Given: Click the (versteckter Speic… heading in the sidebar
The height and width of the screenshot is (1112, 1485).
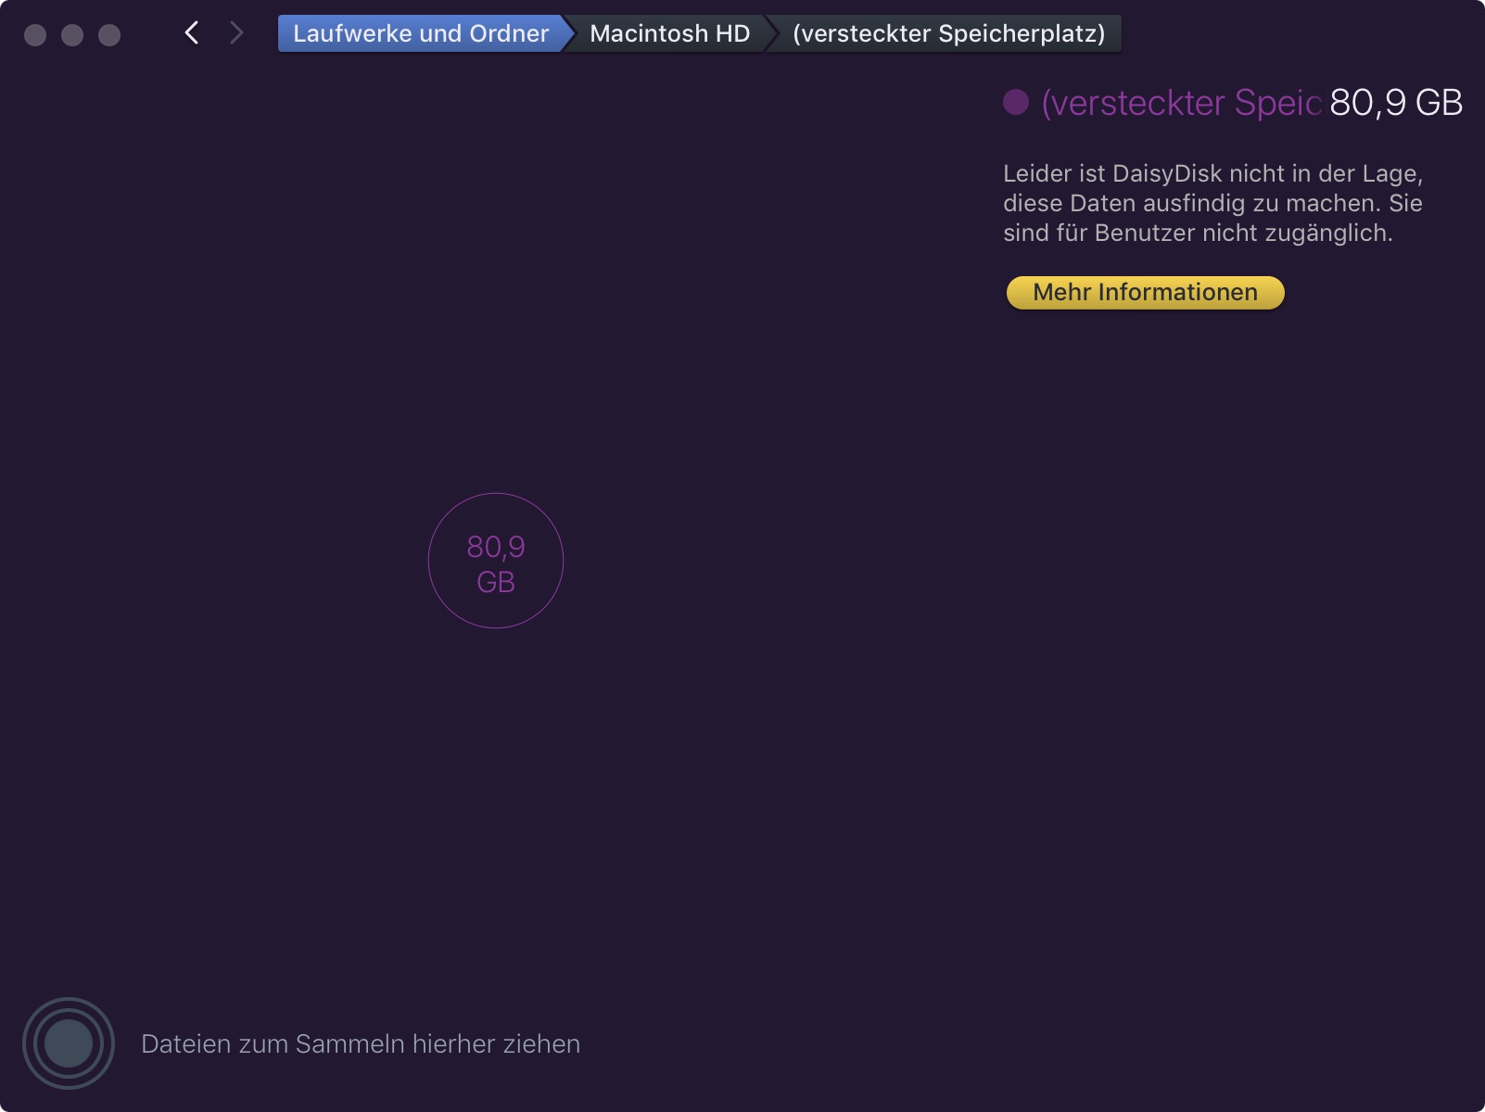Looking at the screenshot, I should pos(1182,103).
